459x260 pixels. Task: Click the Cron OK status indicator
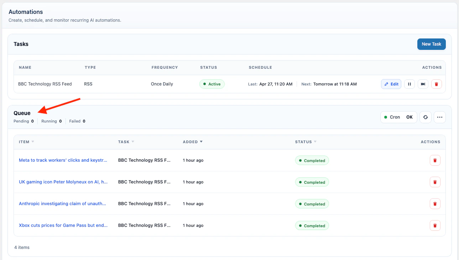coord(398,117)
